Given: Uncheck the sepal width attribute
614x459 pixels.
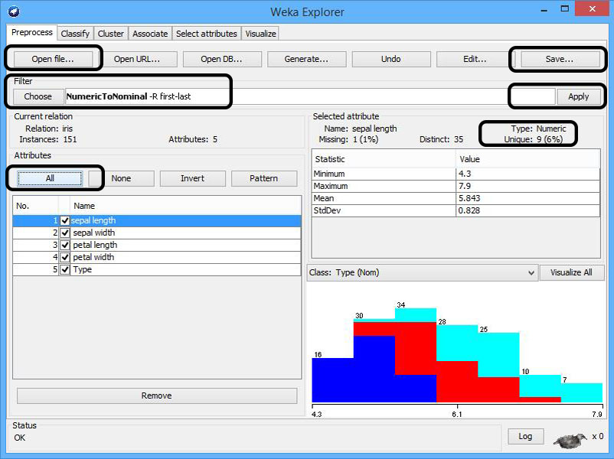Looking at the screenshot, I should tap(64, 232).
